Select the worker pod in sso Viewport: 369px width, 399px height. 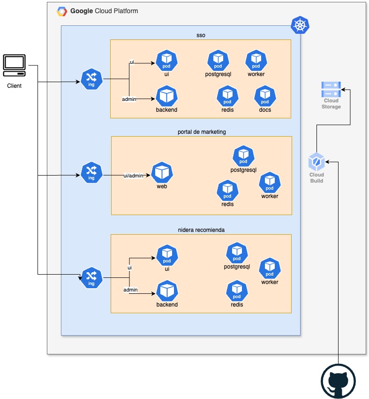coord(256,60)
